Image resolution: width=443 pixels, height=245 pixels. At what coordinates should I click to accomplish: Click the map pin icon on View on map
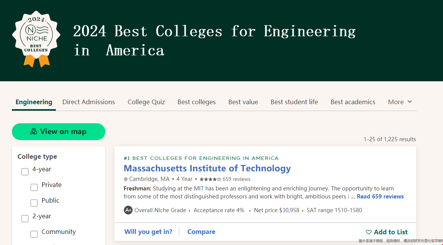point(34,131)
